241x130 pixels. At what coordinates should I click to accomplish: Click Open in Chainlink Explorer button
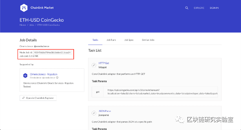38,98
